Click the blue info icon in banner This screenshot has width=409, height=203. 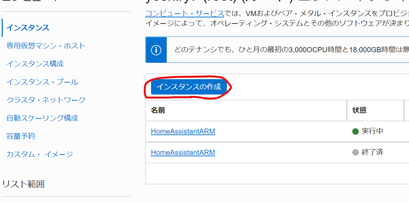coord(156,50)
